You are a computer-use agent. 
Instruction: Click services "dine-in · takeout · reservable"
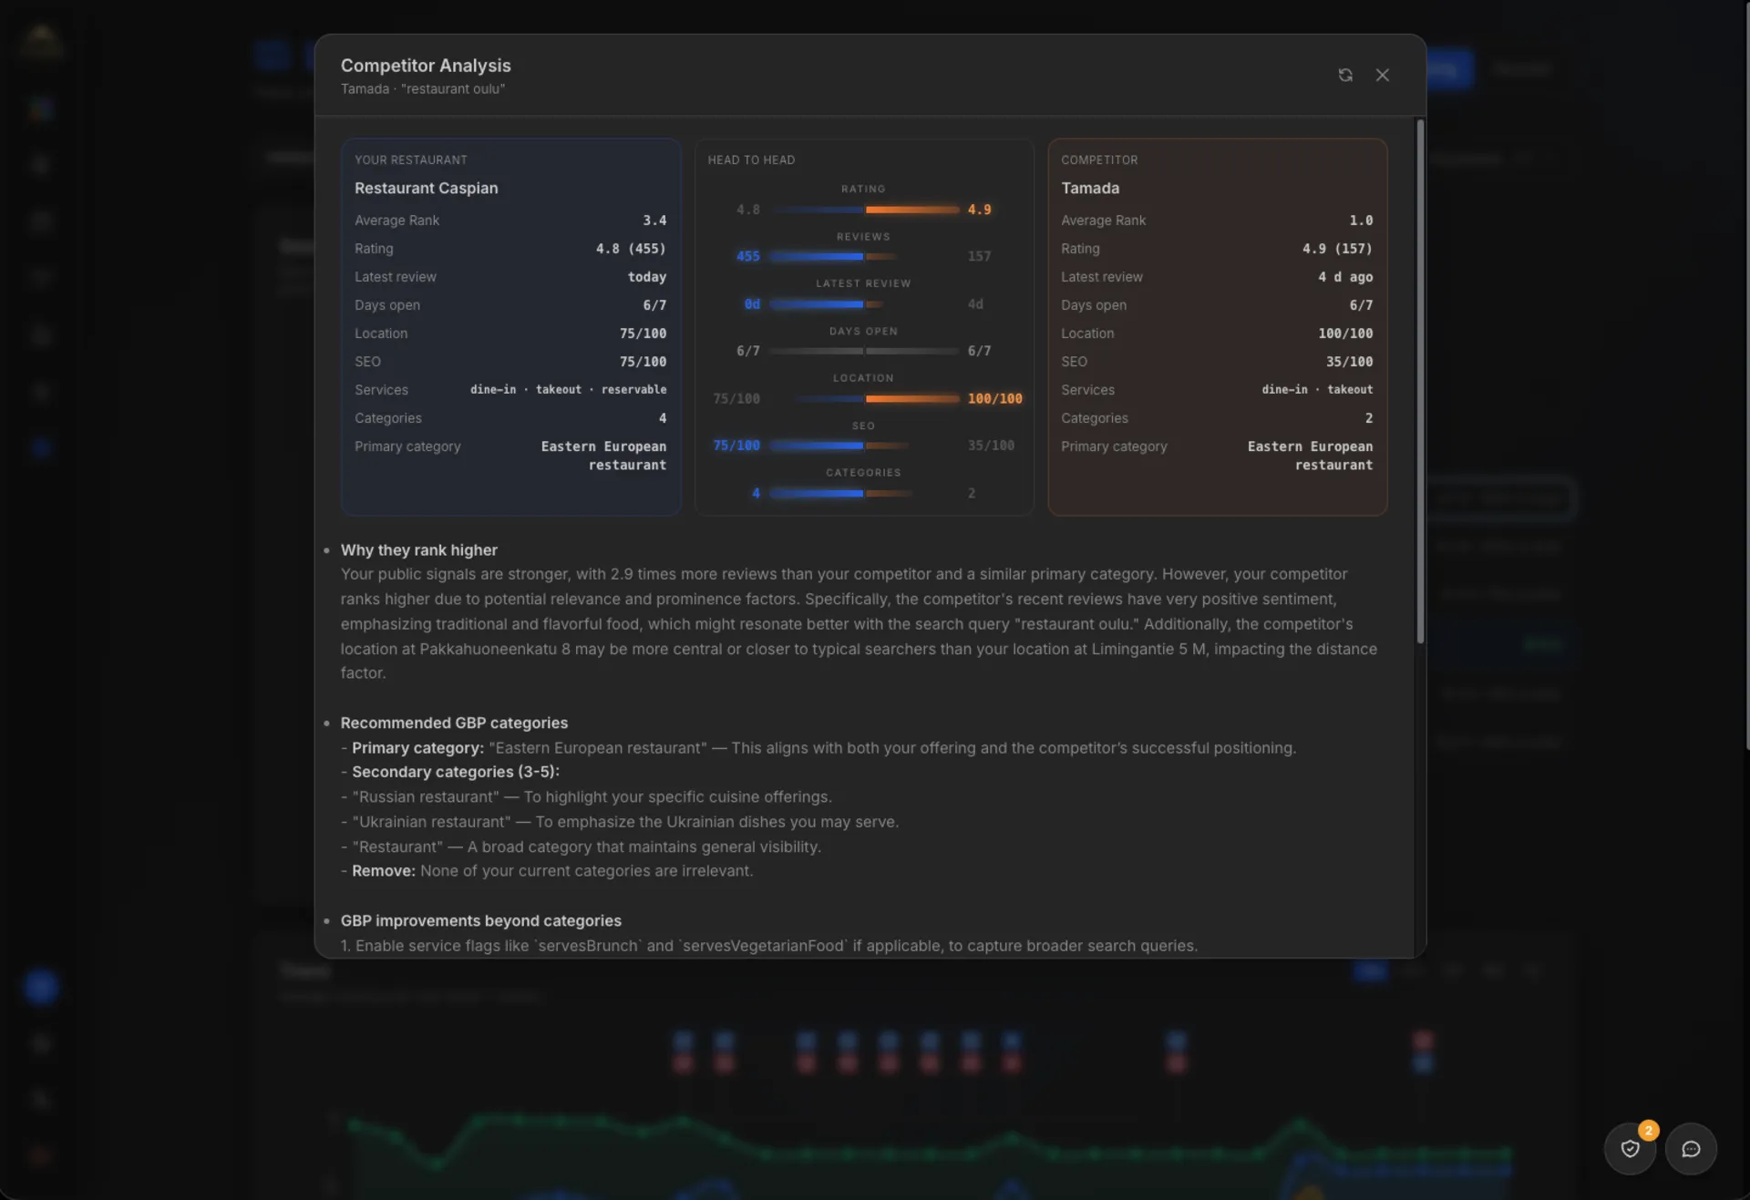568,390
